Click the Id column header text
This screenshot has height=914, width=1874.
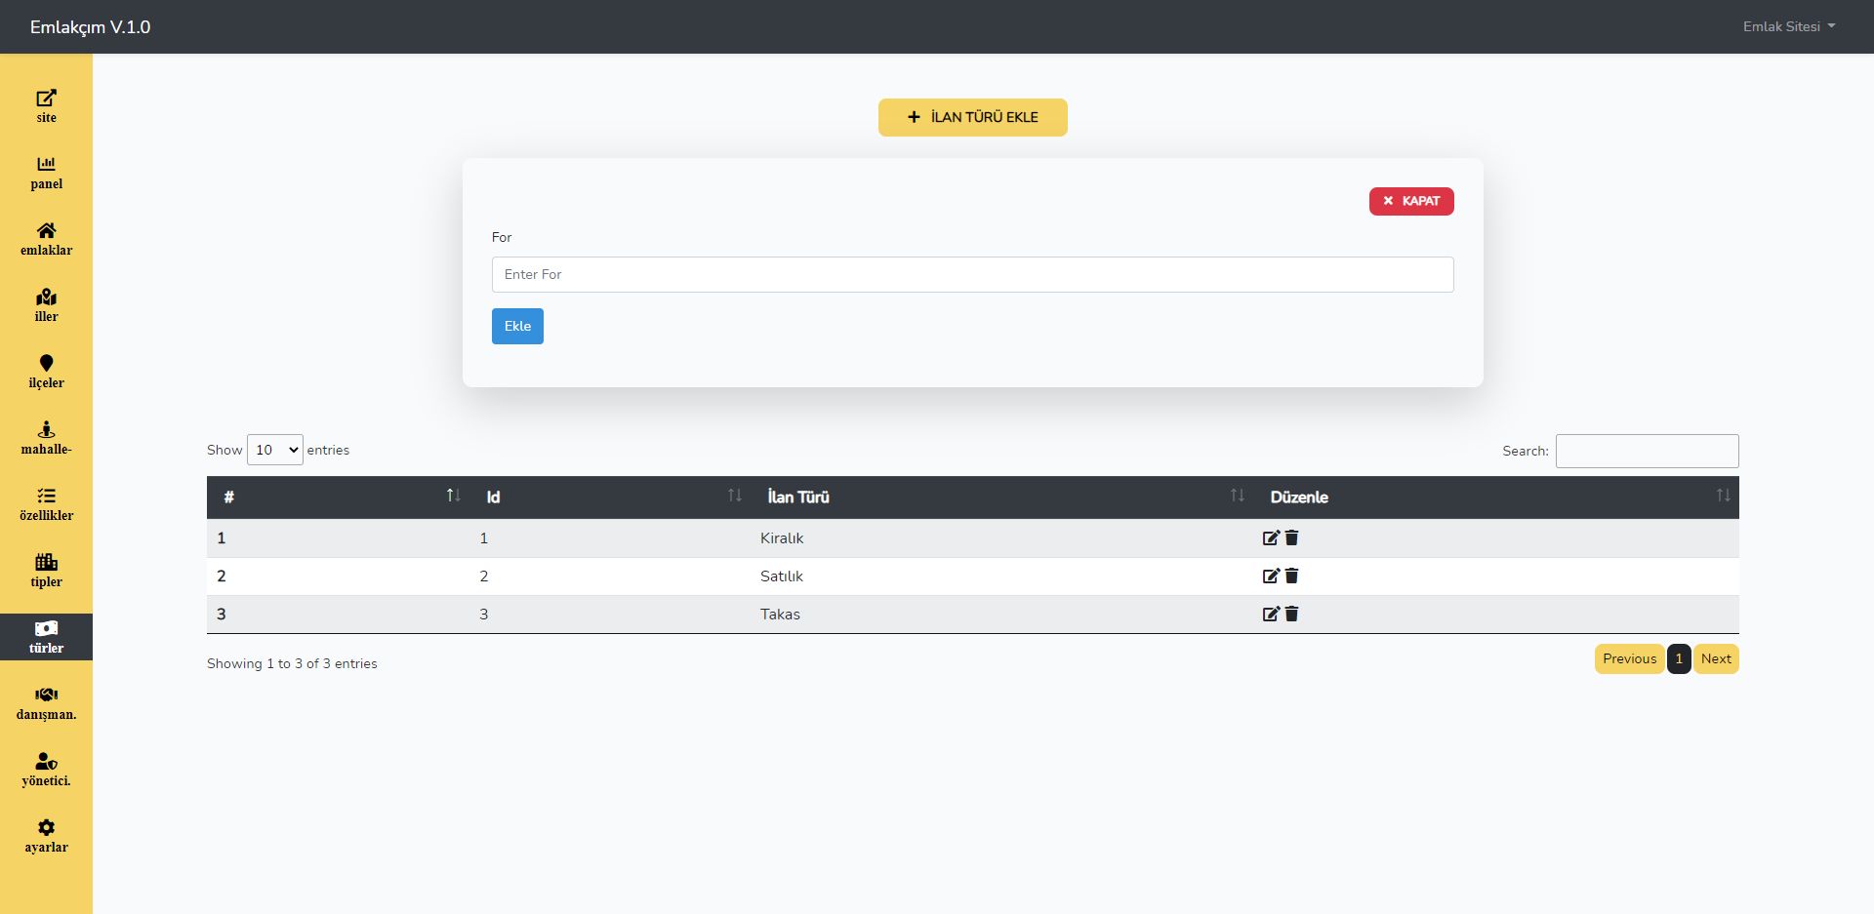[493, 497]
